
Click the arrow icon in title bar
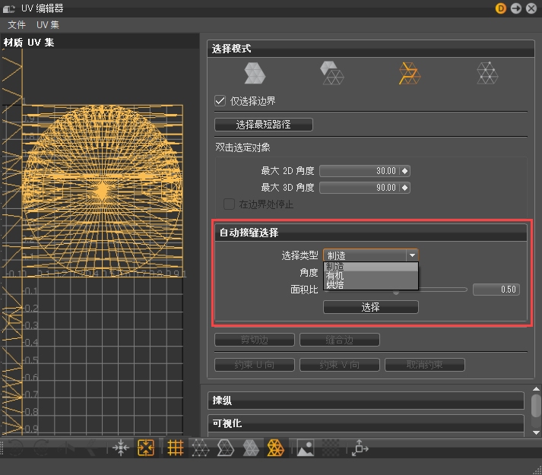pos(516,8)
